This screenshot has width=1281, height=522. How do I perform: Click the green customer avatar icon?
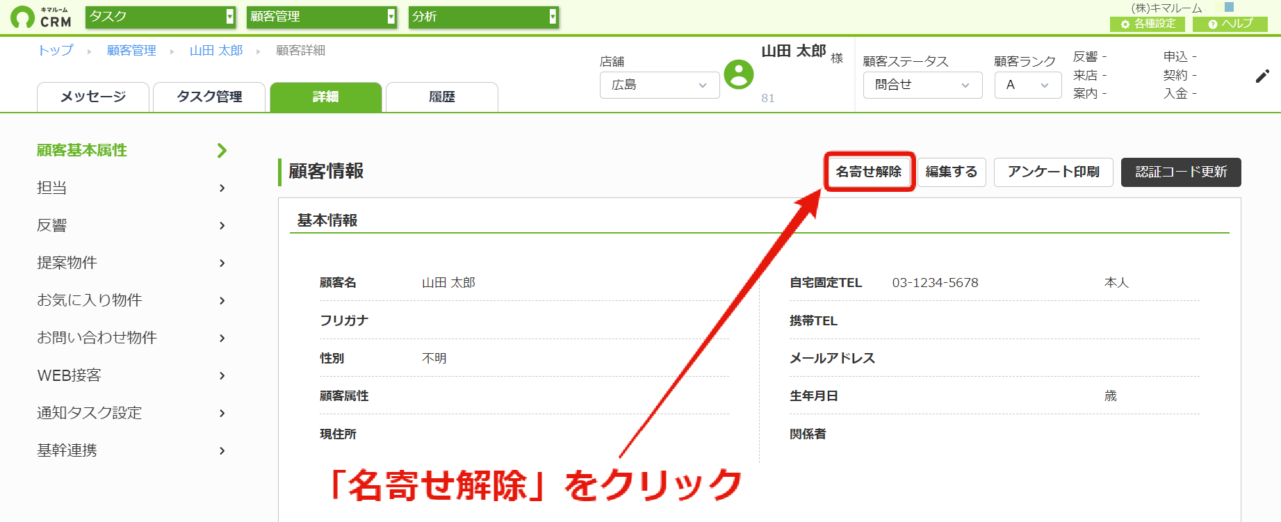coord(739,74)
